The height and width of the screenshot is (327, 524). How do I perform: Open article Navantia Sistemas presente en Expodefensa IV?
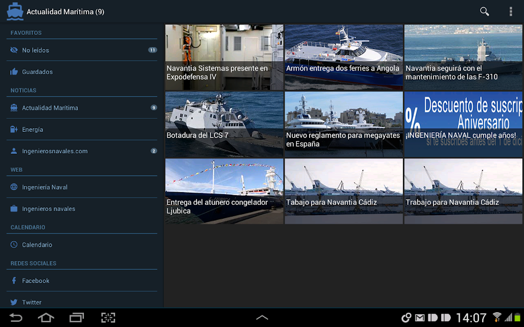[224, 57]
